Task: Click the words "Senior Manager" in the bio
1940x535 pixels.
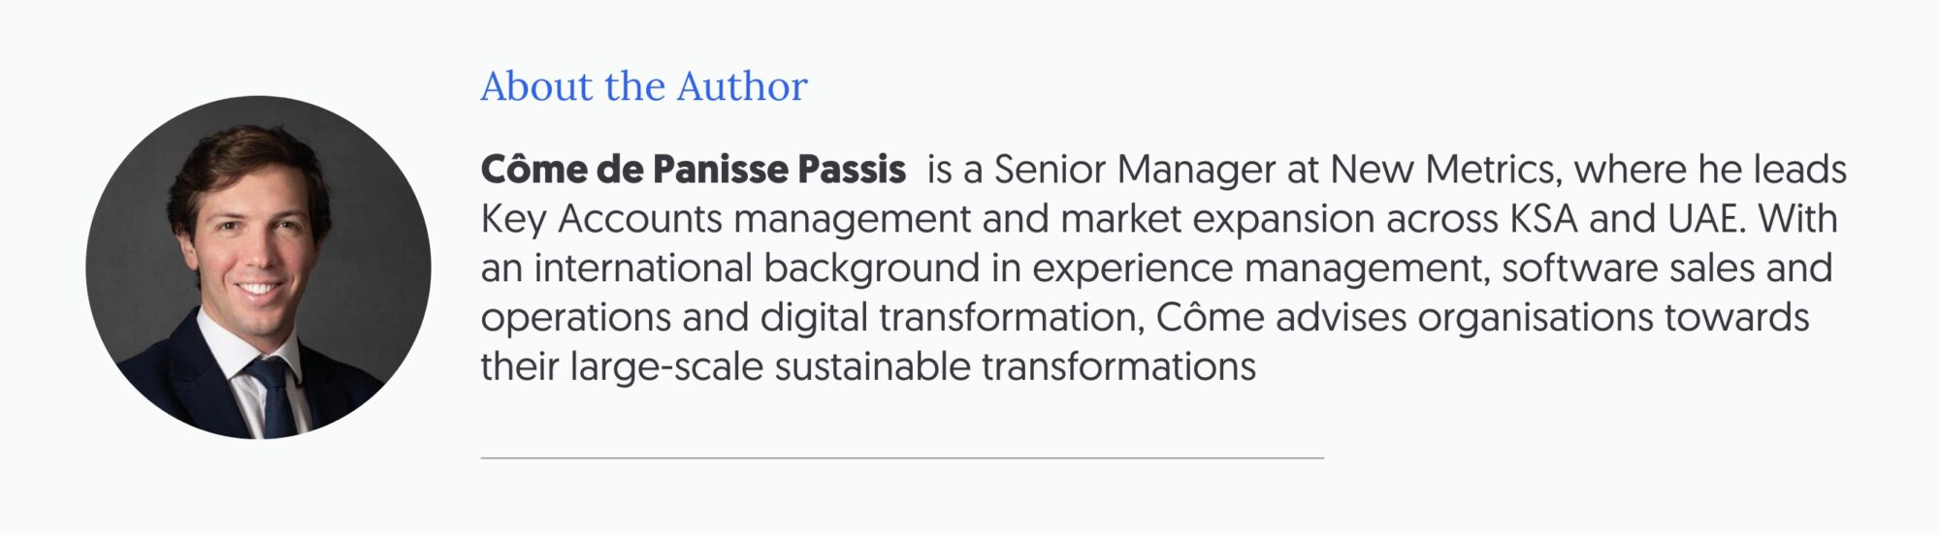Action: [1134, 170]
